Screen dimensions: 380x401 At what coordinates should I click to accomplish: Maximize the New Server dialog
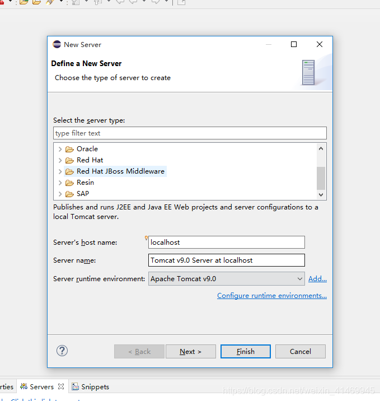point(294,44)
